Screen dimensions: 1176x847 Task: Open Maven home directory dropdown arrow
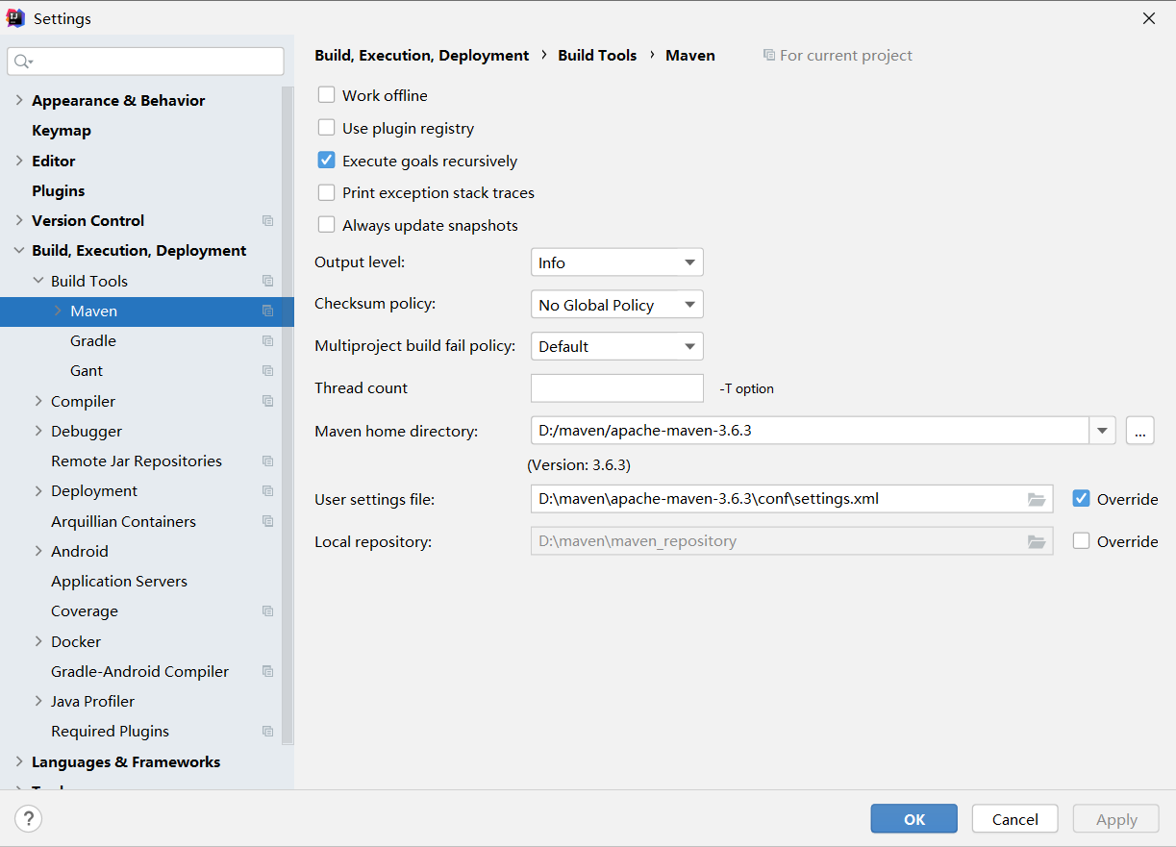point(1102,431)
